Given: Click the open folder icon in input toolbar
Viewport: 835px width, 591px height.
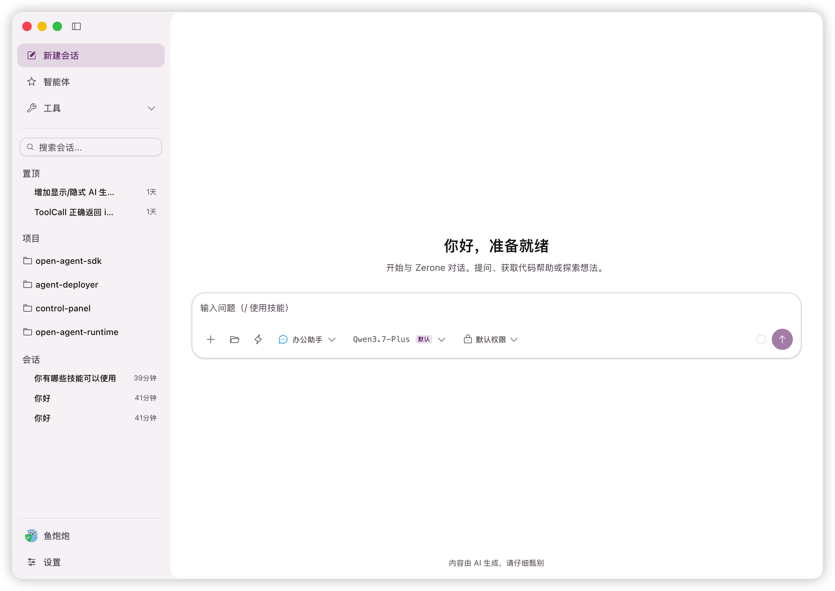Looking at the screenshot, I should [234, 340].
